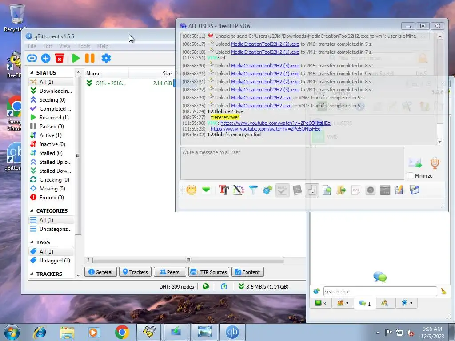Toggle the dictionary book icon in chat toolbar
455x341 pixels.
297,190
